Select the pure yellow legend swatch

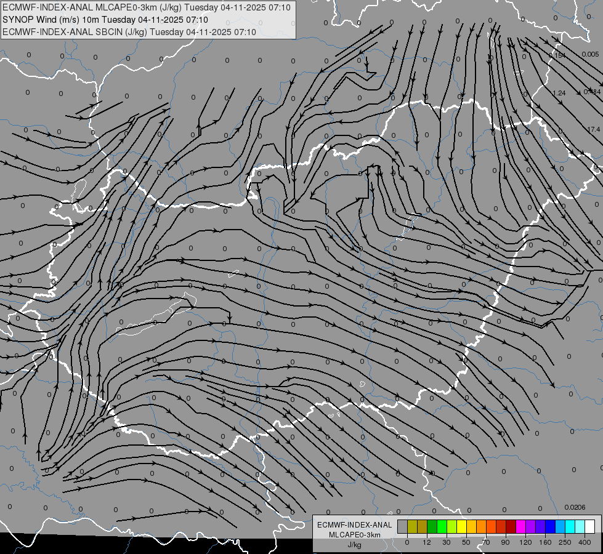[x=462, y=526]
